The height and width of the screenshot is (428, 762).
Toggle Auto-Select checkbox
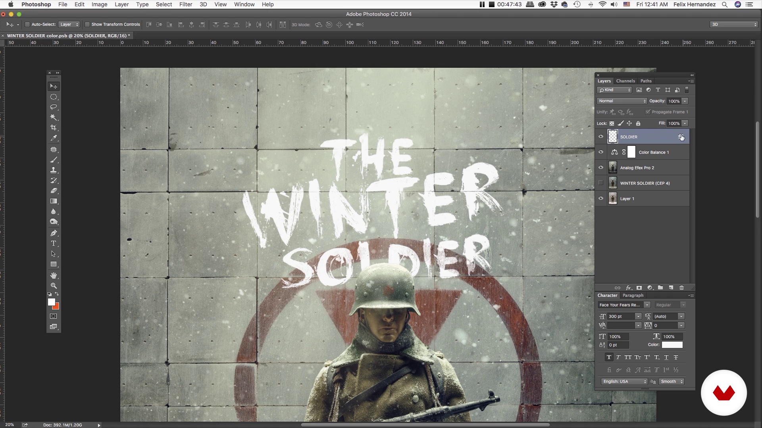click(x=27, y=25)
